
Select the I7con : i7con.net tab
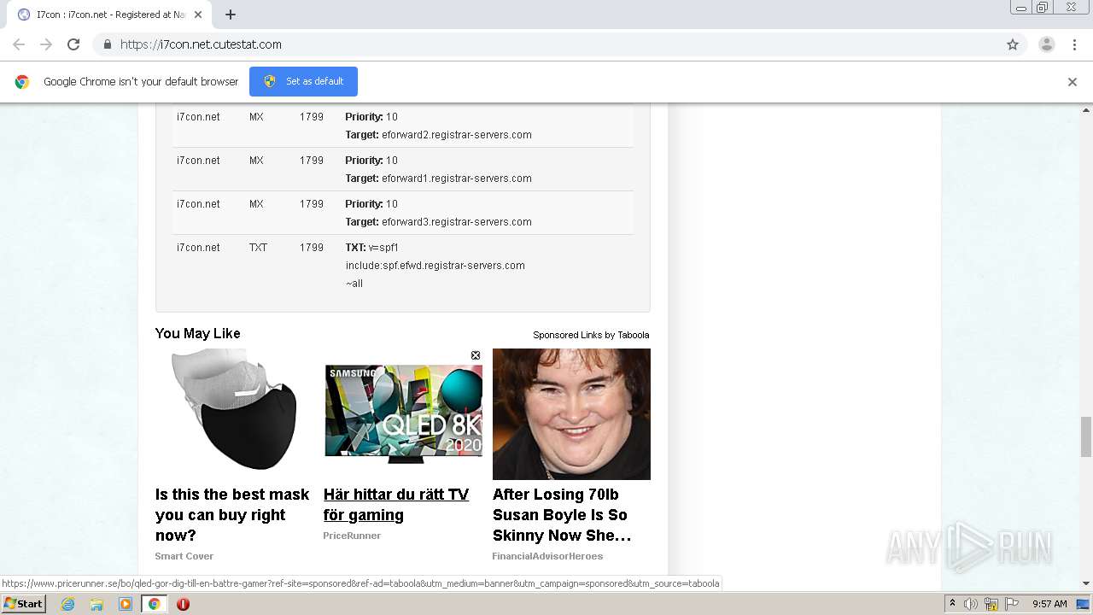[x=109, y=15]
